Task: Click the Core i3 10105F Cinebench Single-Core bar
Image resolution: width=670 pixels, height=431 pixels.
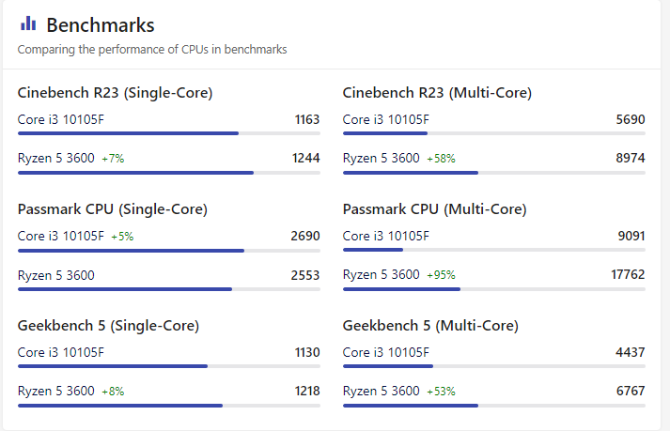Action: coord(128,133)
